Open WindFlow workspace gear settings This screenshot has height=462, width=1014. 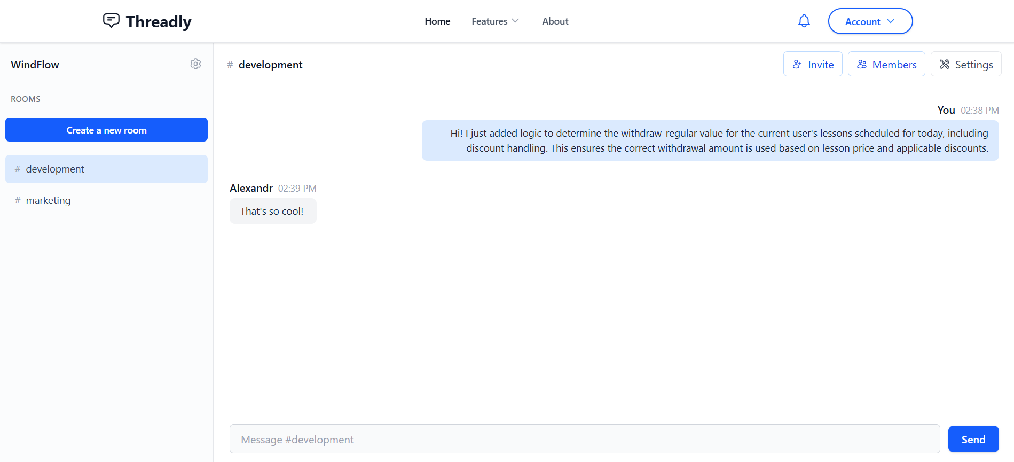click(195, 64)
